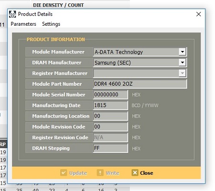Screen dimensions: 215x191
Task: Click the Close X icon in footer
Action: [x=135, y=172]
